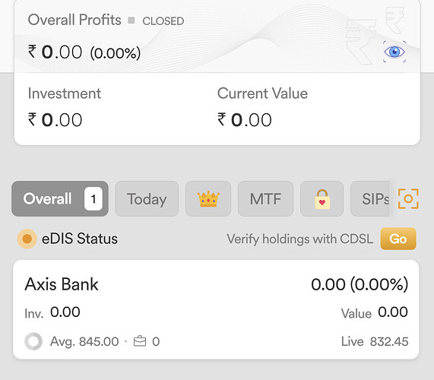Open the Axis Bank holding card
The height and width of the screenshot is (380, 434).
[x=216, y=309]
